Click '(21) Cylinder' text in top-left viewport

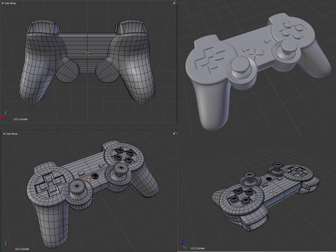click(21, 119)
